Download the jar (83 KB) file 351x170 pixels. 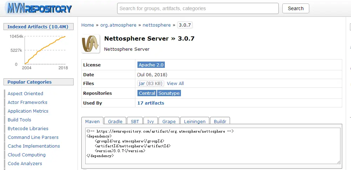151,83
